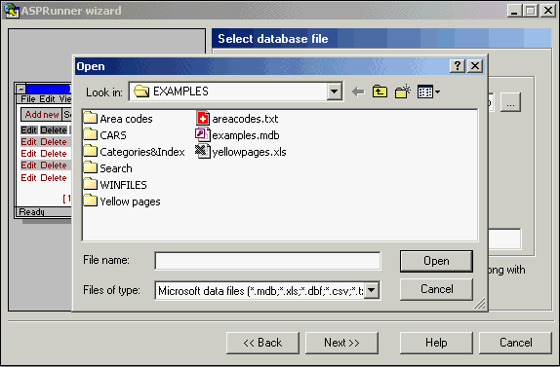Cancel the Open dialog
Screen dimensions: 560x367
436,289
